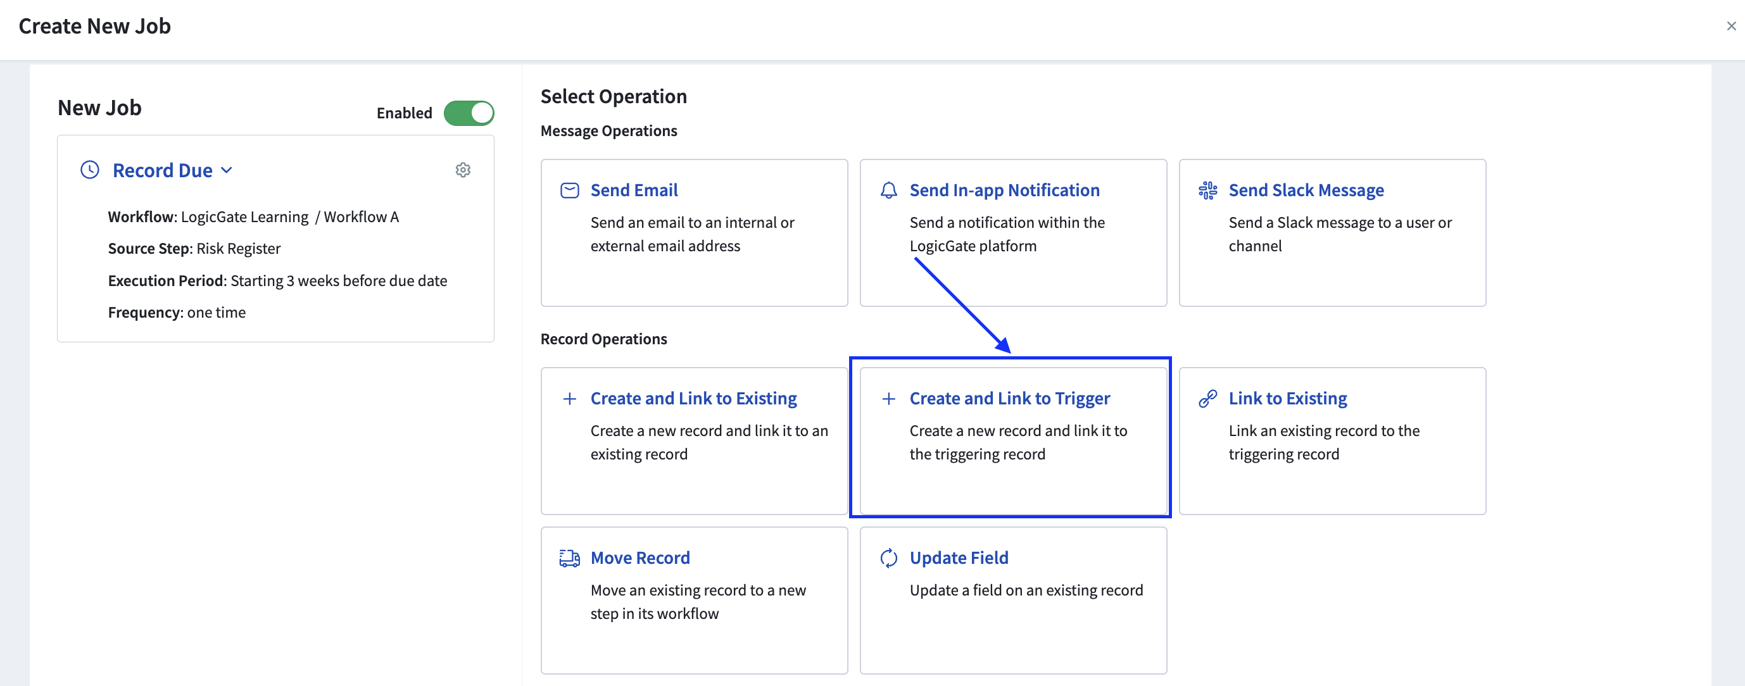Click the plus icon for Create and Link to Existing
1745x686 pixels.
tap(570, 399)
